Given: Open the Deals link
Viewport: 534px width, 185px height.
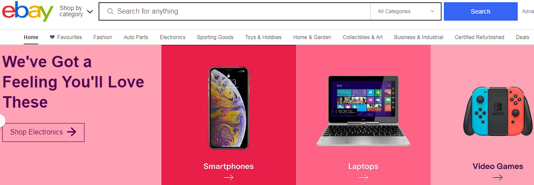Looking at the screenshot, I should tap(523, 37).
